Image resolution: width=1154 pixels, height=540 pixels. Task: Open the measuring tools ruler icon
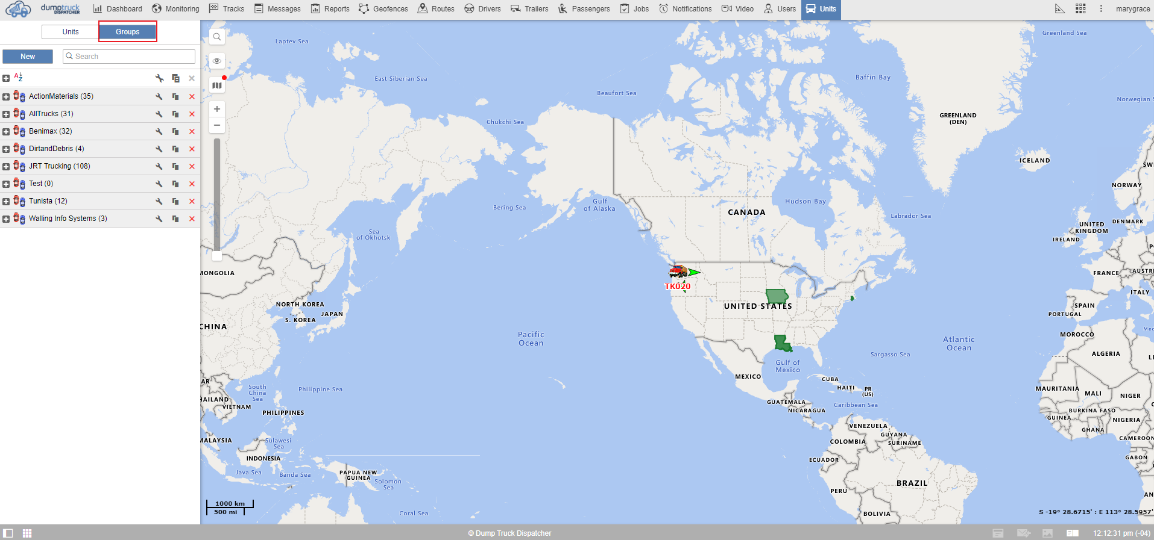click(1059, 8)
